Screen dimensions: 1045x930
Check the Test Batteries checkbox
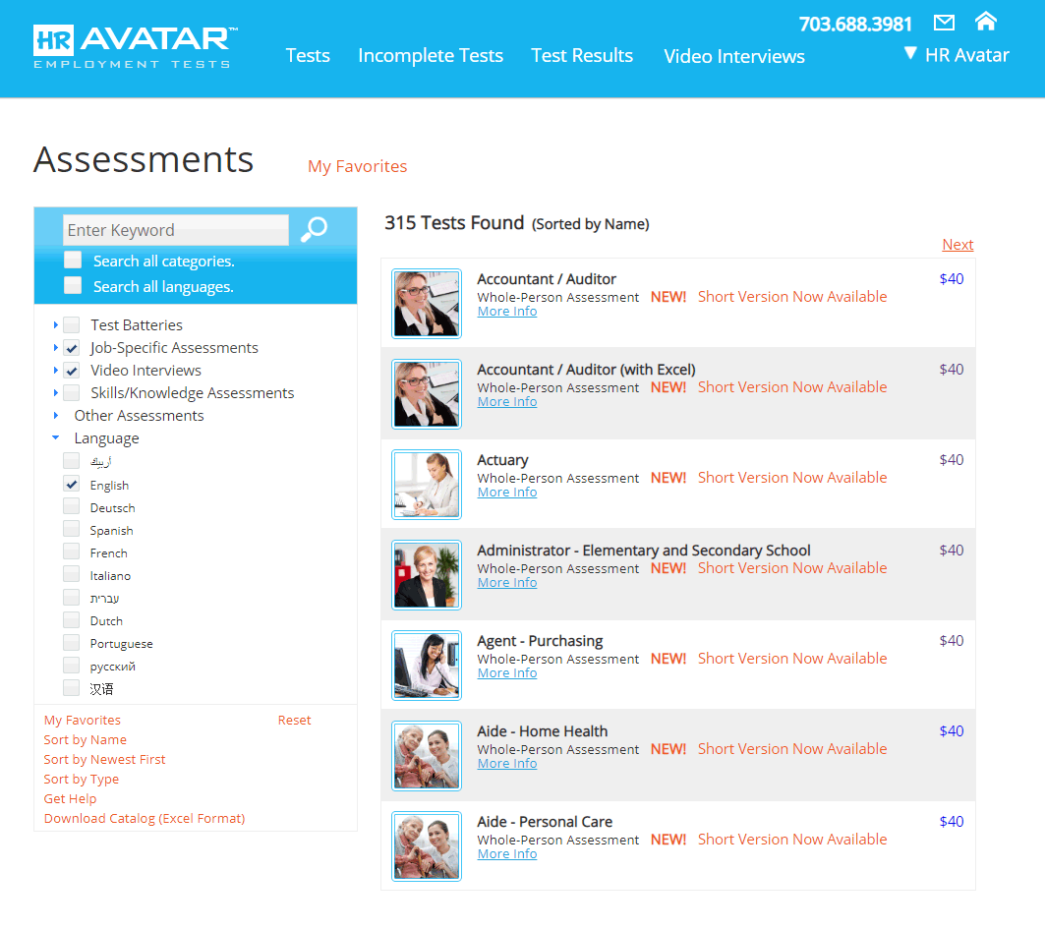click(x=72, y=325)
